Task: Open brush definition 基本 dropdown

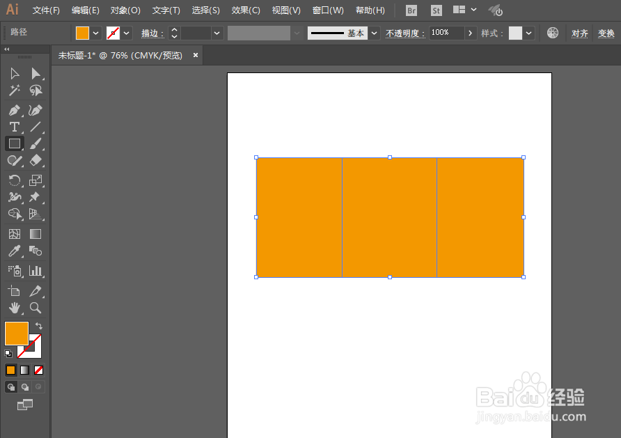Action: click(x=374, y=33)
